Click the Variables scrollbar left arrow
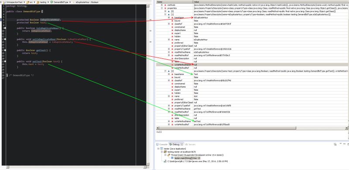This screenshot has height=170, width=349. [x=157, y=128]
